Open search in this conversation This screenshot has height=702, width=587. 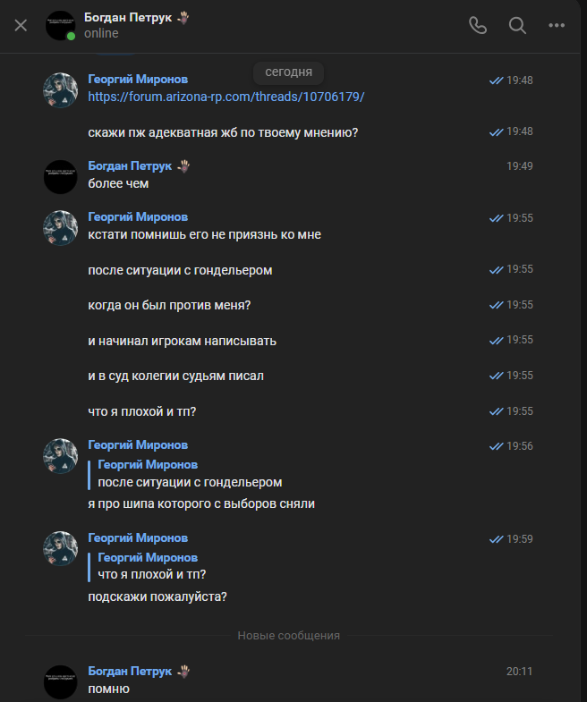pyautogui.click(x=517, y=25)
